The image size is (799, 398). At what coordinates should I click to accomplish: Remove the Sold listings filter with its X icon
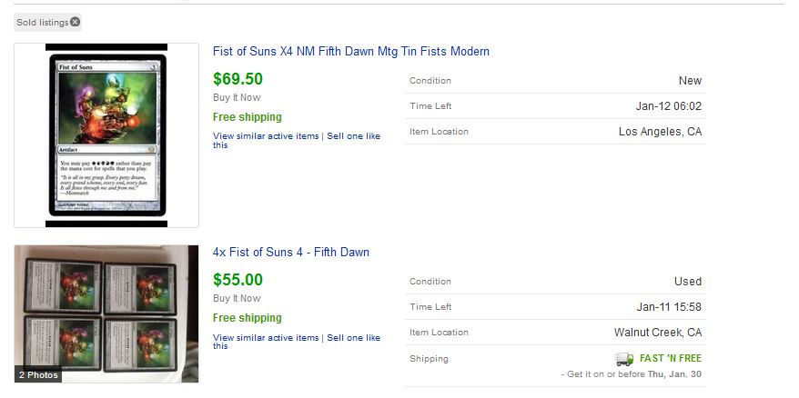pos(76,22)
